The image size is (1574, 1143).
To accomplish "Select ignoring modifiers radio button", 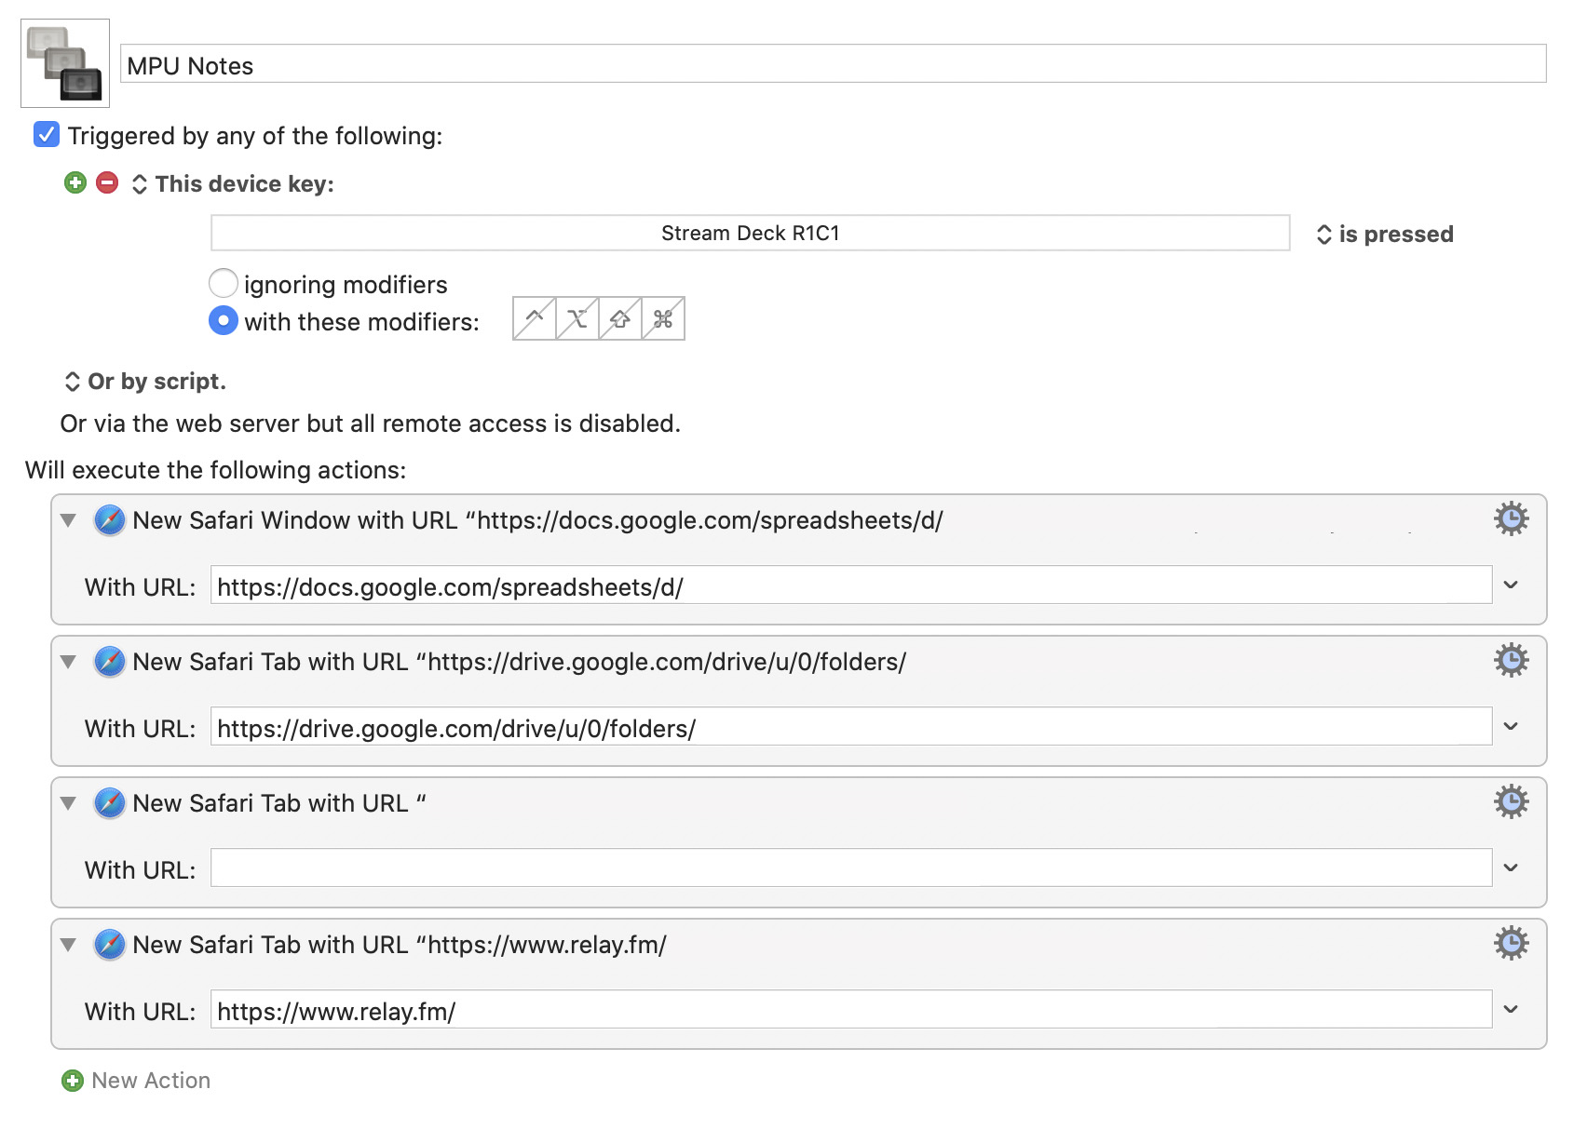I will click(x=224, y=283).
